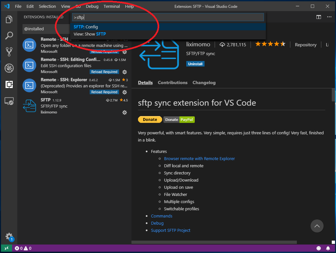This screenshot has width=336, height=253.
Task: Open problems panel via errors and warnings count
Action: tap(23, 248)
